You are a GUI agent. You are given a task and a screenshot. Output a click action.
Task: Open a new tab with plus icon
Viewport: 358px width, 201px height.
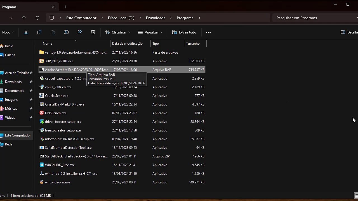pos(65,7)
